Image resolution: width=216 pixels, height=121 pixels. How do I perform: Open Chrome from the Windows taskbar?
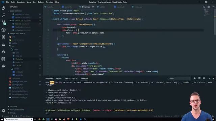(x=39, y=119)
